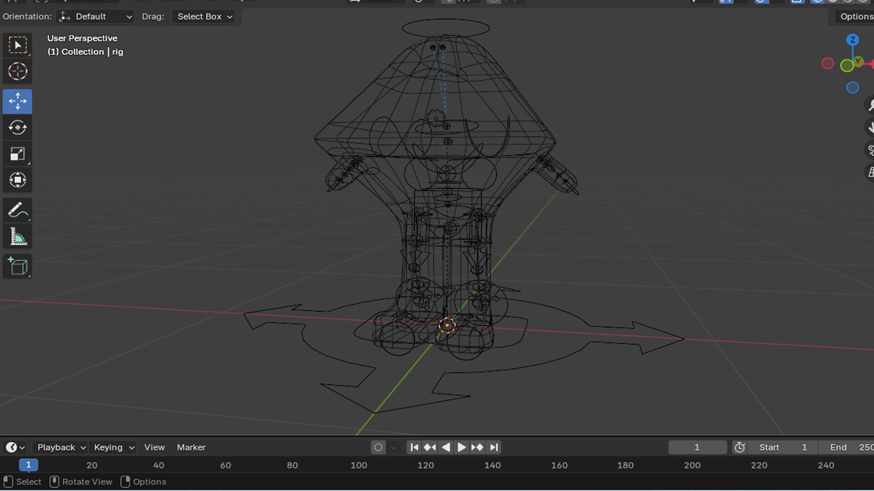Open the Marker menu
This screenshot has height=491, width=874.
point(191,447)
